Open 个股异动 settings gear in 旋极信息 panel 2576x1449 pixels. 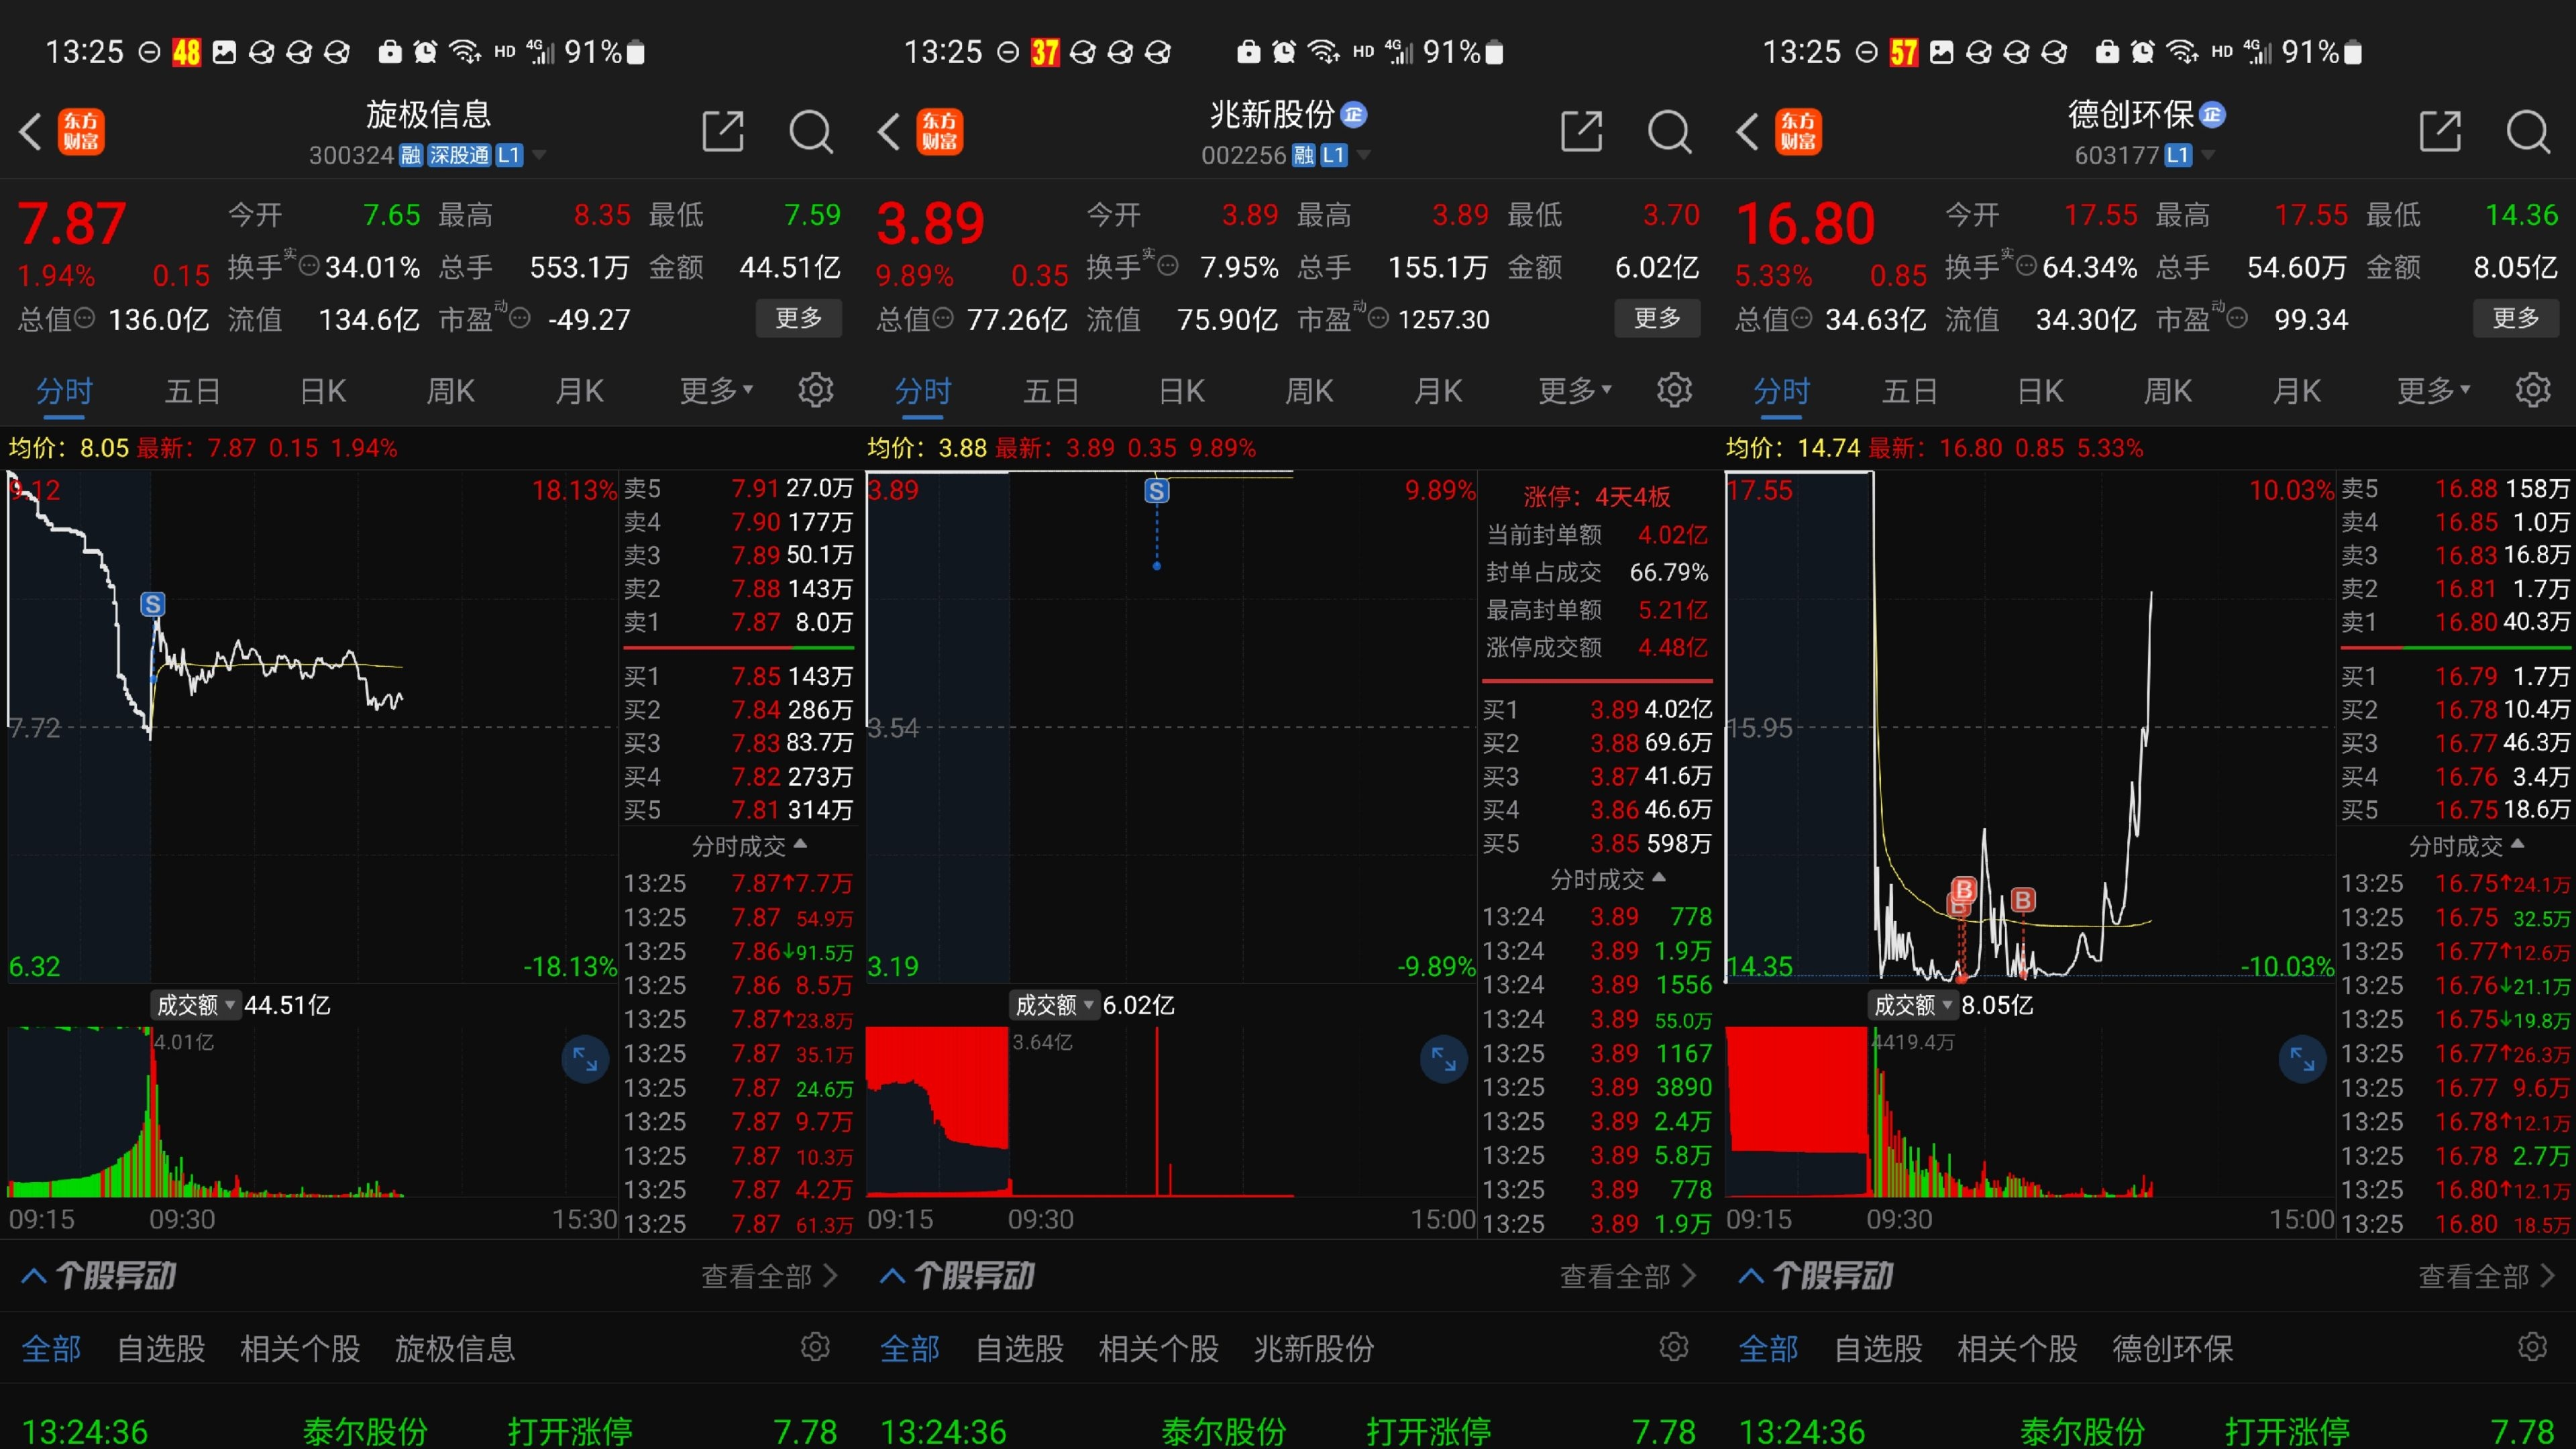(815, 1347)
